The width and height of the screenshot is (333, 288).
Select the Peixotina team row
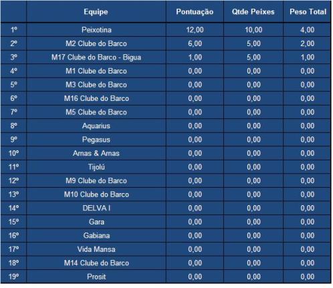click(166, 30)
